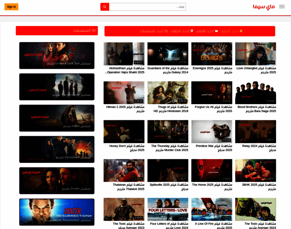Click the Relay 2024 title link
Image resolution: width=291 pixels, height=229 pixels.
coord(259,148)
